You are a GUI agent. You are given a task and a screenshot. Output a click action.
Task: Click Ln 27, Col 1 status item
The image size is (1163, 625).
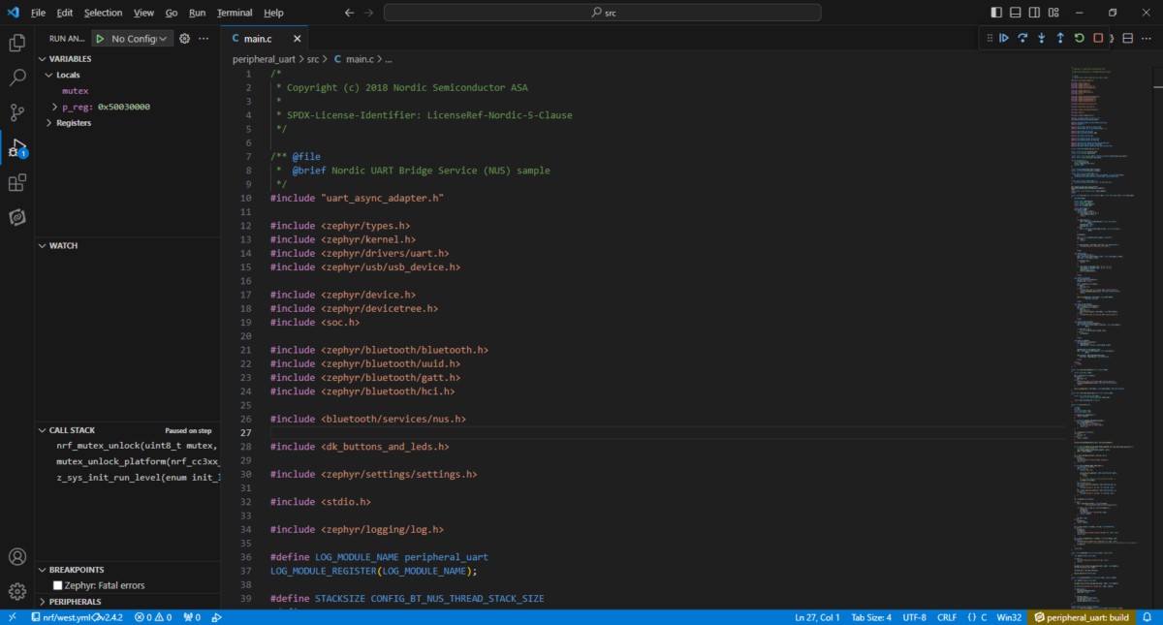[x=817, y=617]
